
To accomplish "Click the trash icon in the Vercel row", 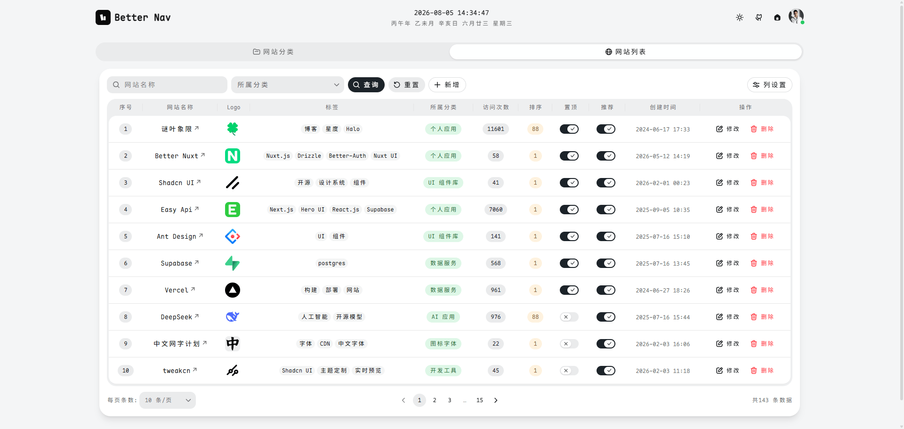I will click(754, 290).
